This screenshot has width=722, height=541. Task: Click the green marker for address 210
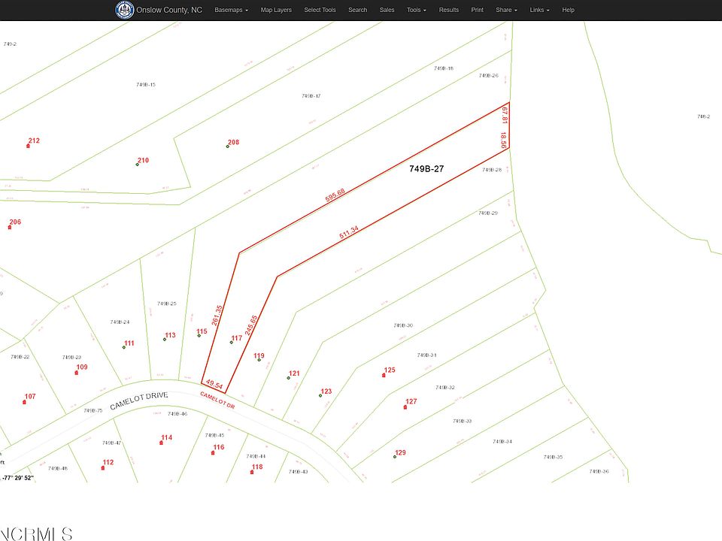pos(137,165)
